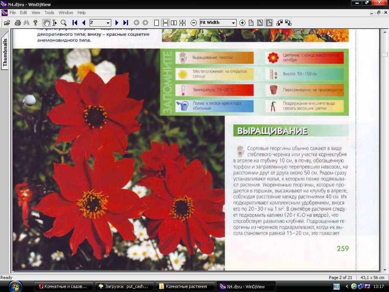Open the Загрузка put_cash taskbar item
This screenshot has width=389, height=292.
[125, 286]
